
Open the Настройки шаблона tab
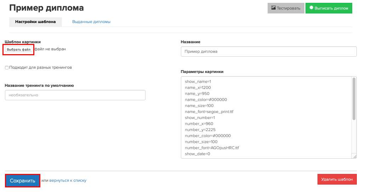(x=35, y=22)
